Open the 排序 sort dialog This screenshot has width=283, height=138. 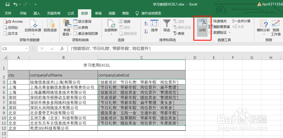pos(154,26)
